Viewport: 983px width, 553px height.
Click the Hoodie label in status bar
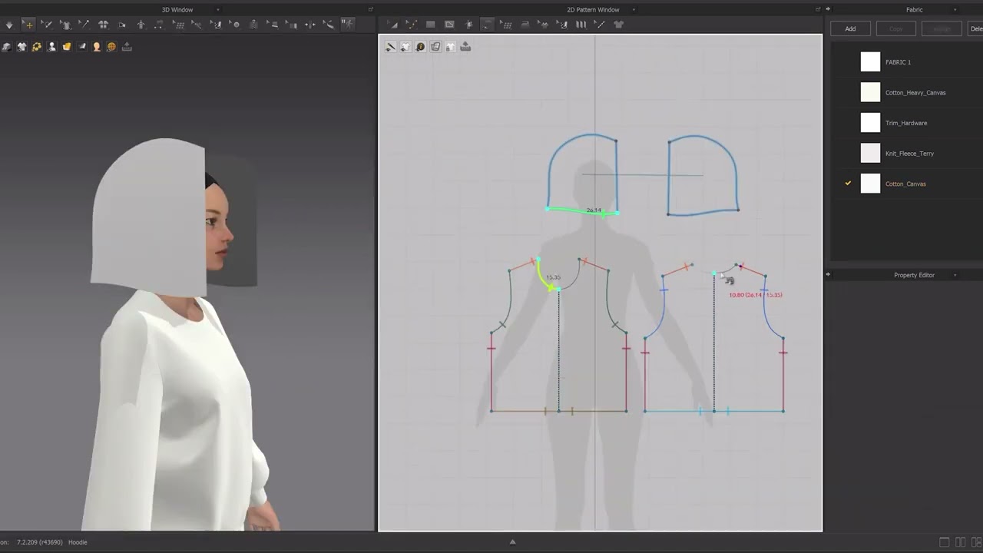78,542
